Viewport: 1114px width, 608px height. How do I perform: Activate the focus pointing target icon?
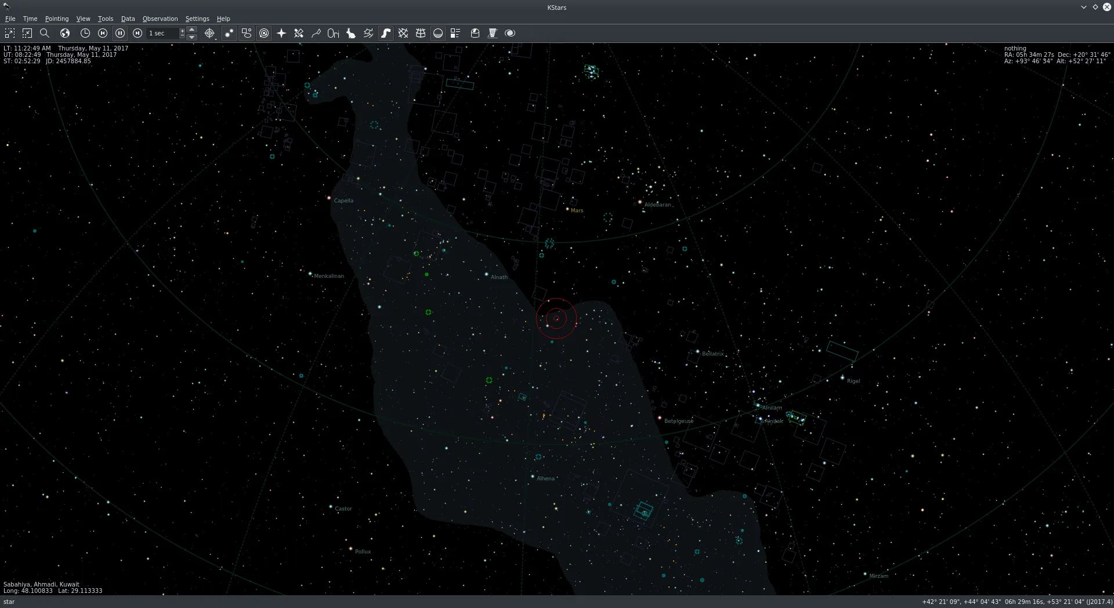tap(208, 33)
